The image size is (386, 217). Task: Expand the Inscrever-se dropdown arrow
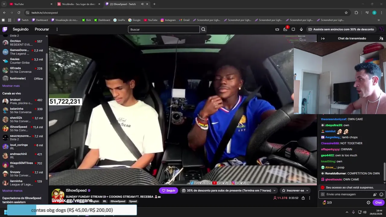pos(307,190)
